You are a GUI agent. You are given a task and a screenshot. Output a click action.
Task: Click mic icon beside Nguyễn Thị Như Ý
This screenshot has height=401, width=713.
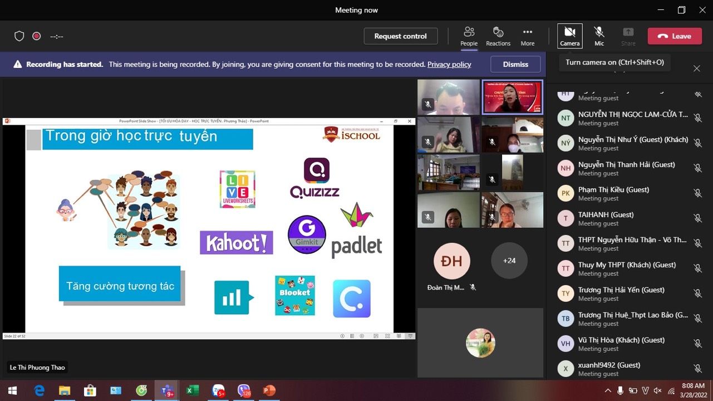click(698, 143)
